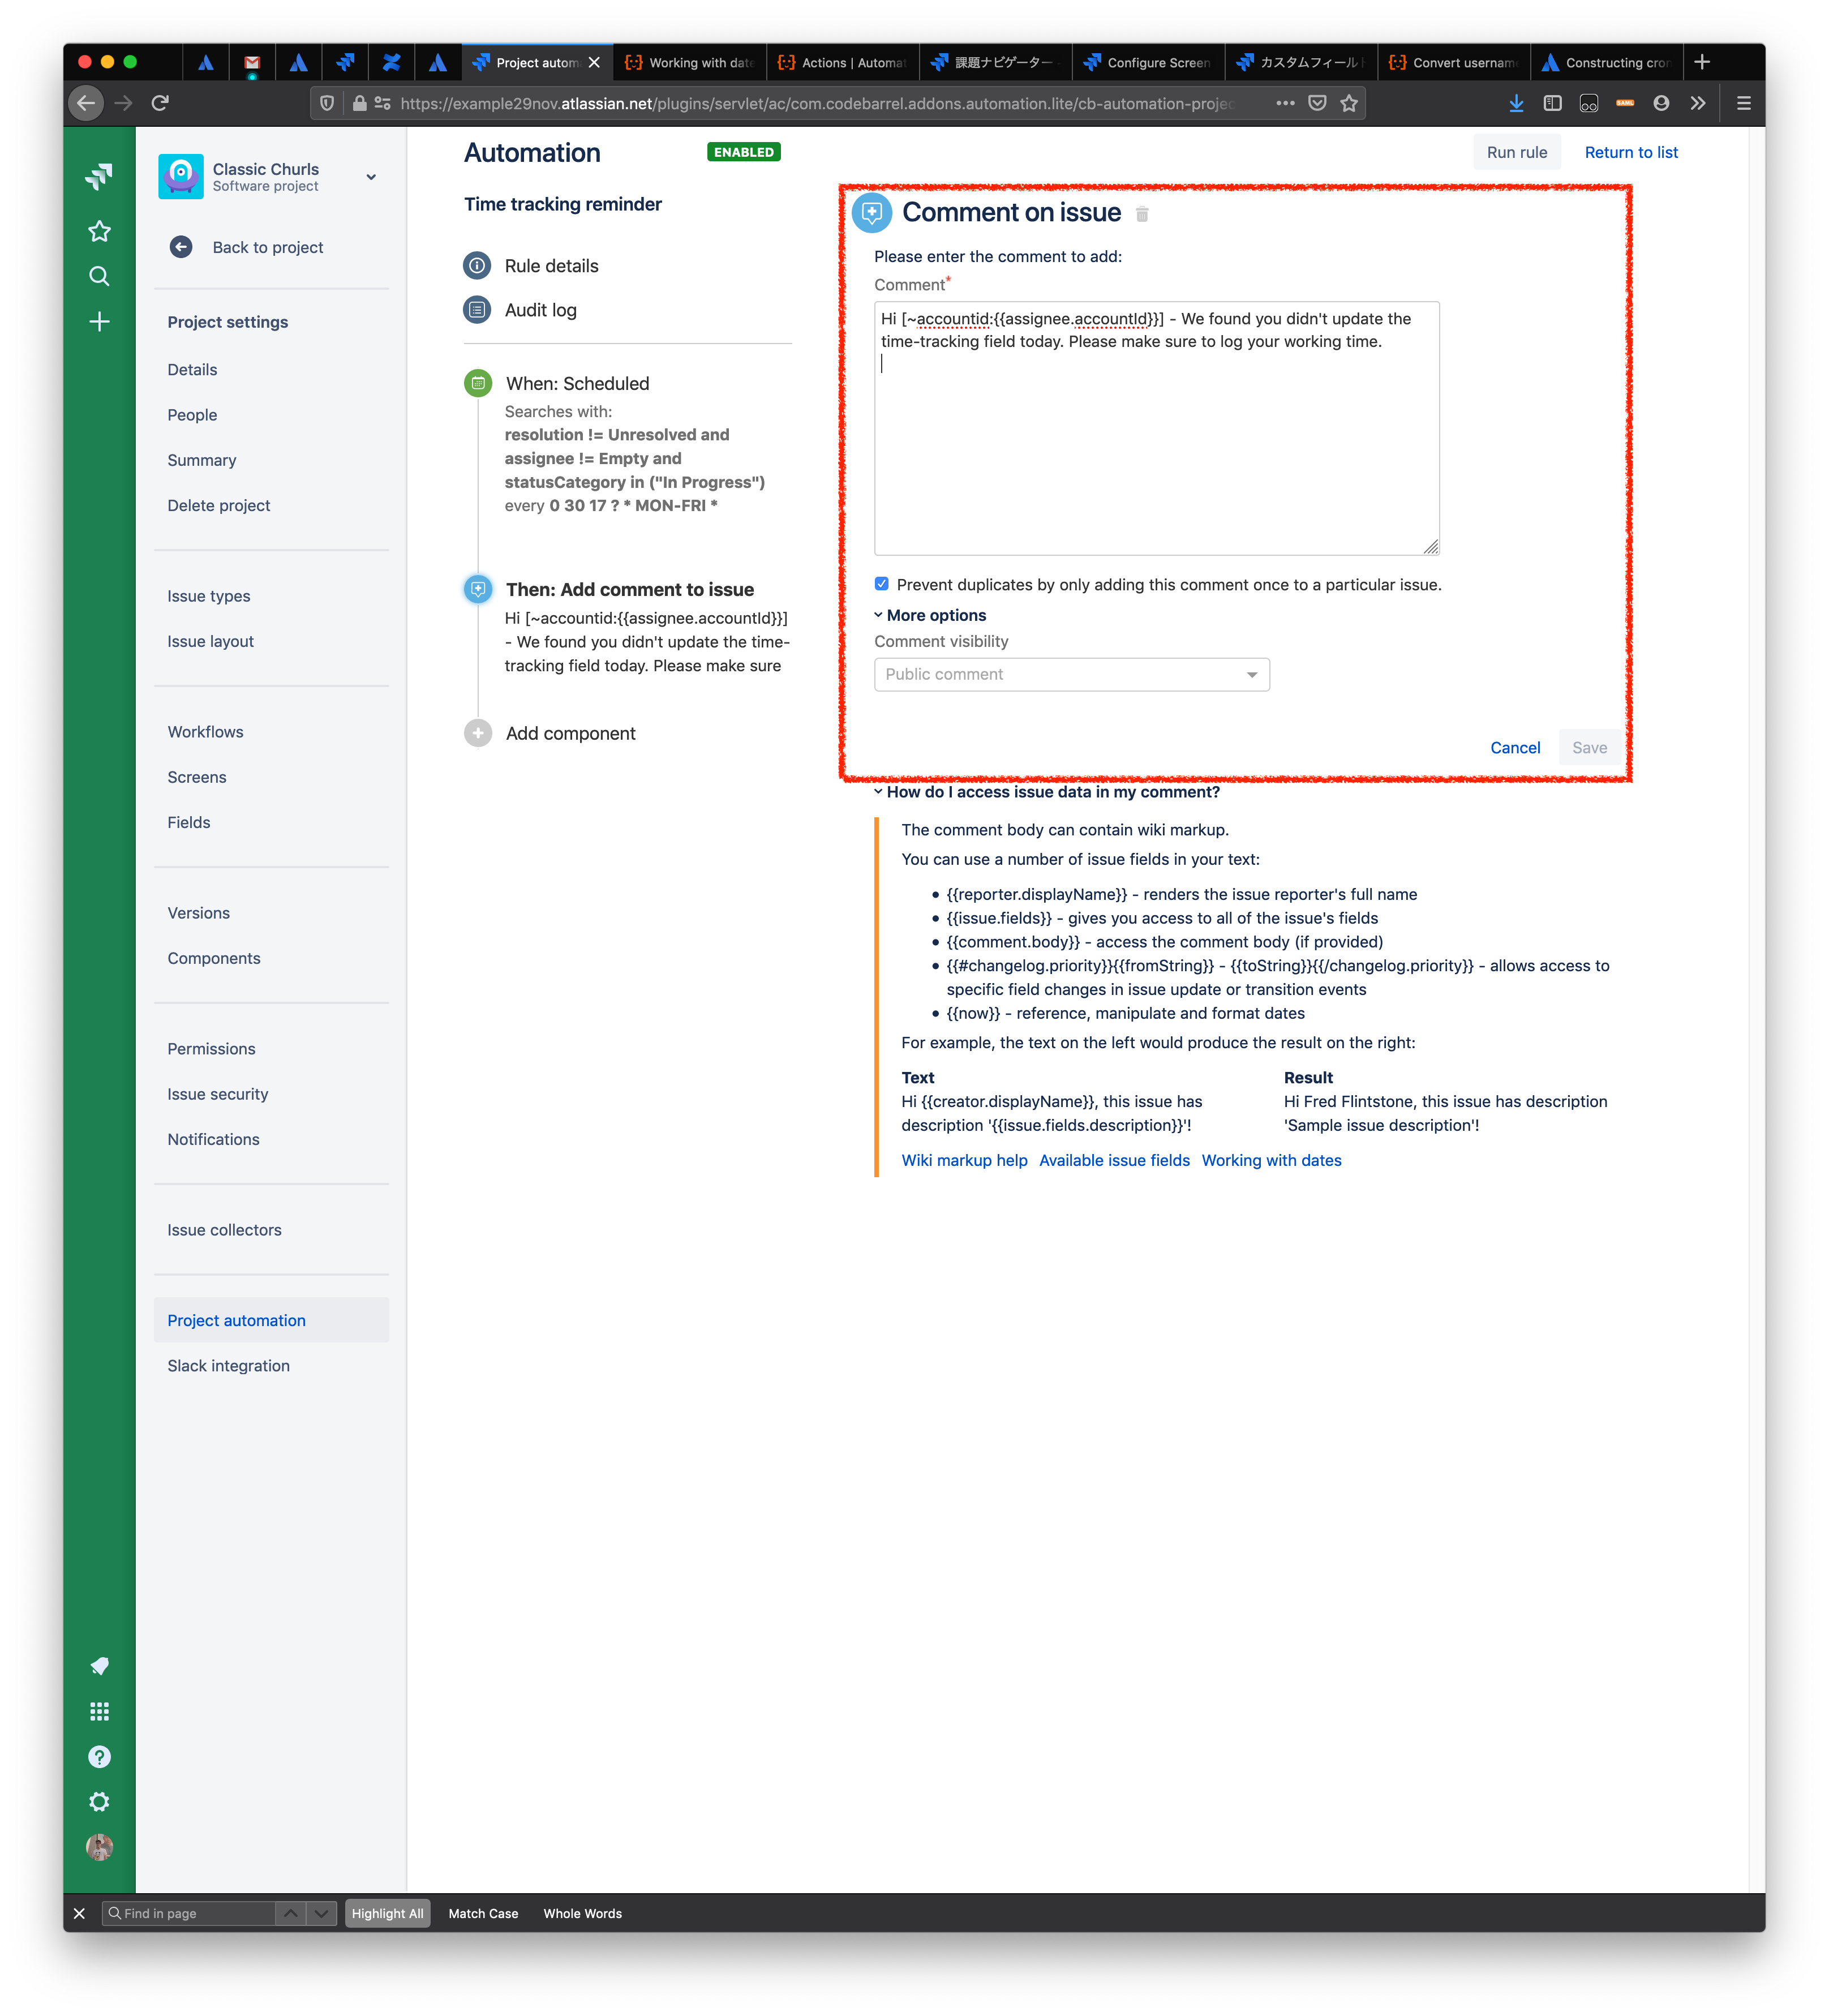Image resolution: width=1829 pixels, height=2016 pixels.
Task: Click the Rule details info icon
Action: pyautogui.click(x=477, y=265)
